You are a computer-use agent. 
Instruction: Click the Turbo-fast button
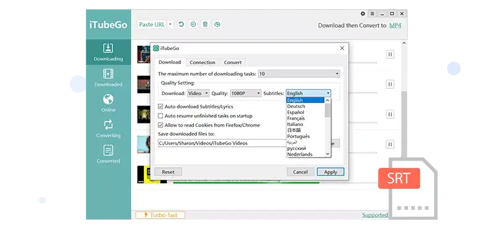[161, 215]
